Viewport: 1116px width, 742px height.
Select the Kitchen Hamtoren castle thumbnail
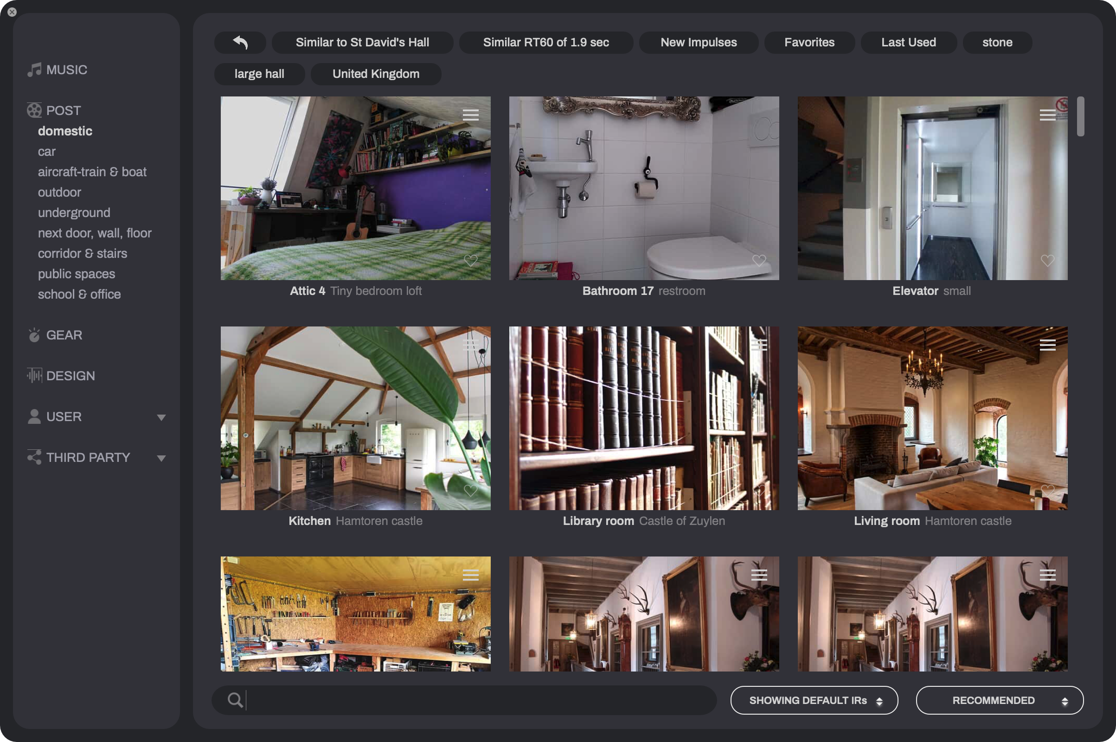tap(355, 418)
